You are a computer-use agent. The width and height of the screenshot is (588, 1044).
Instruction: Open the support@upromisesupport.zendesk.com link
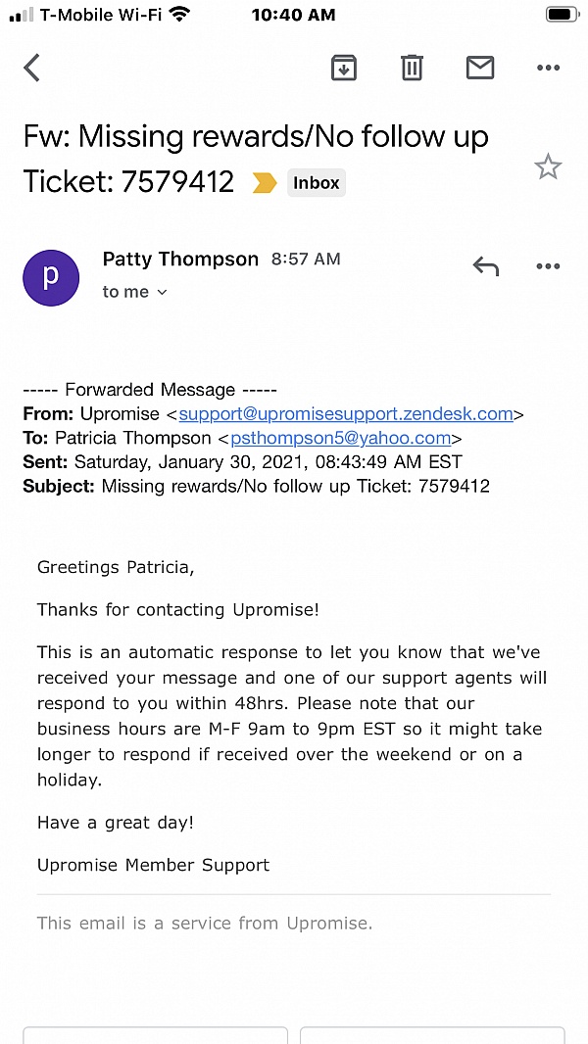pos(346,413)
